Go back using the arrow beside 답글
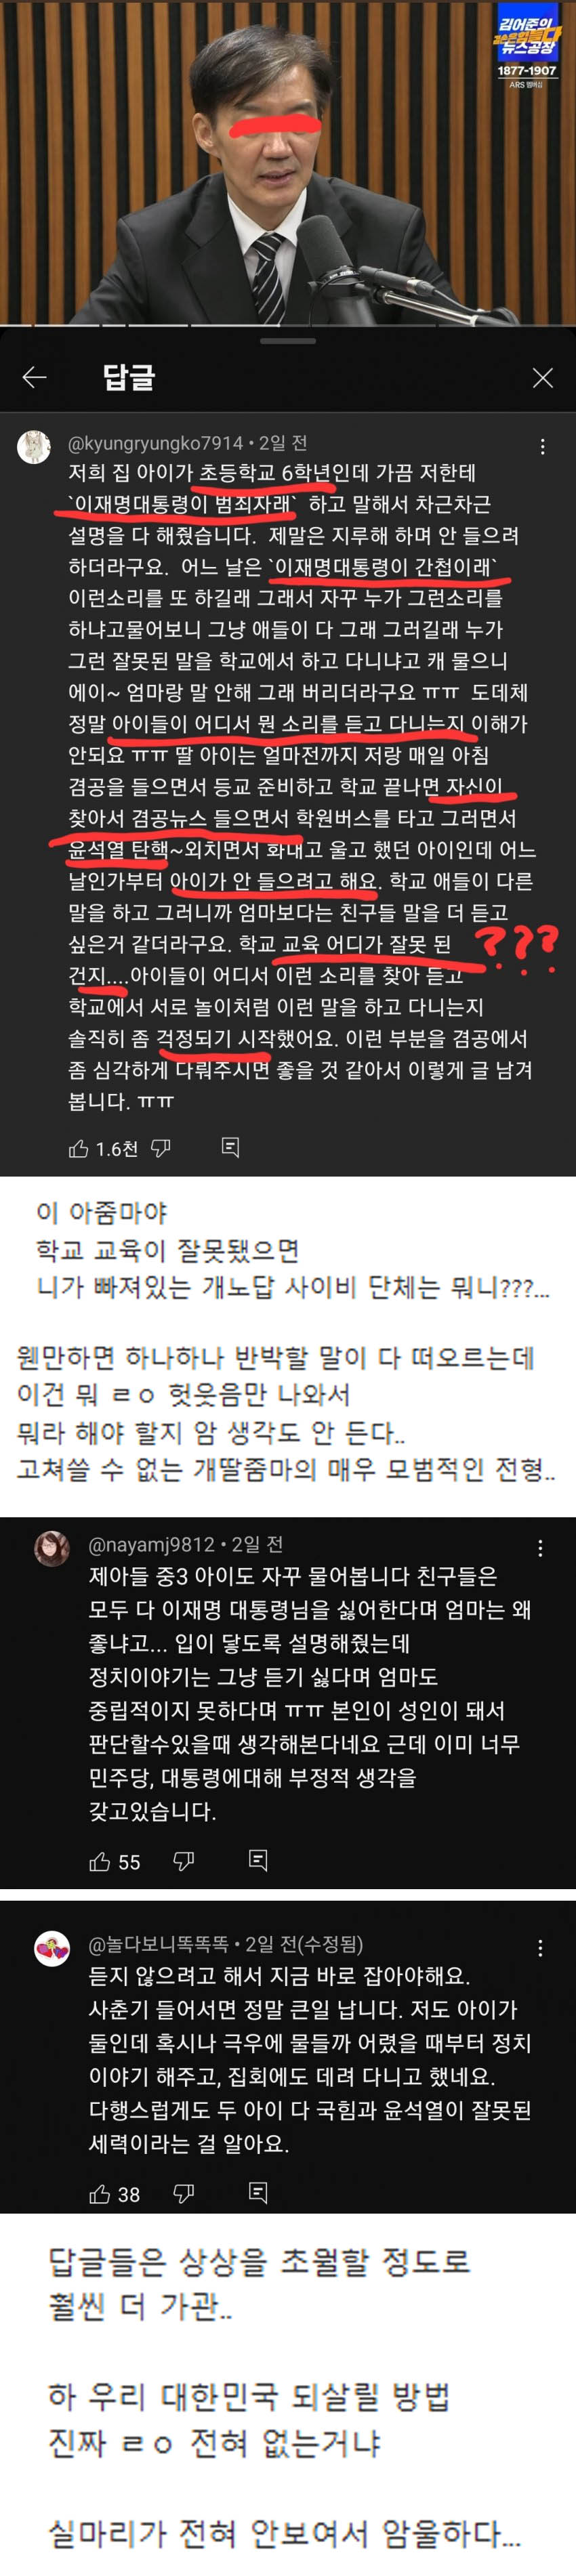 tap(35, 377)
